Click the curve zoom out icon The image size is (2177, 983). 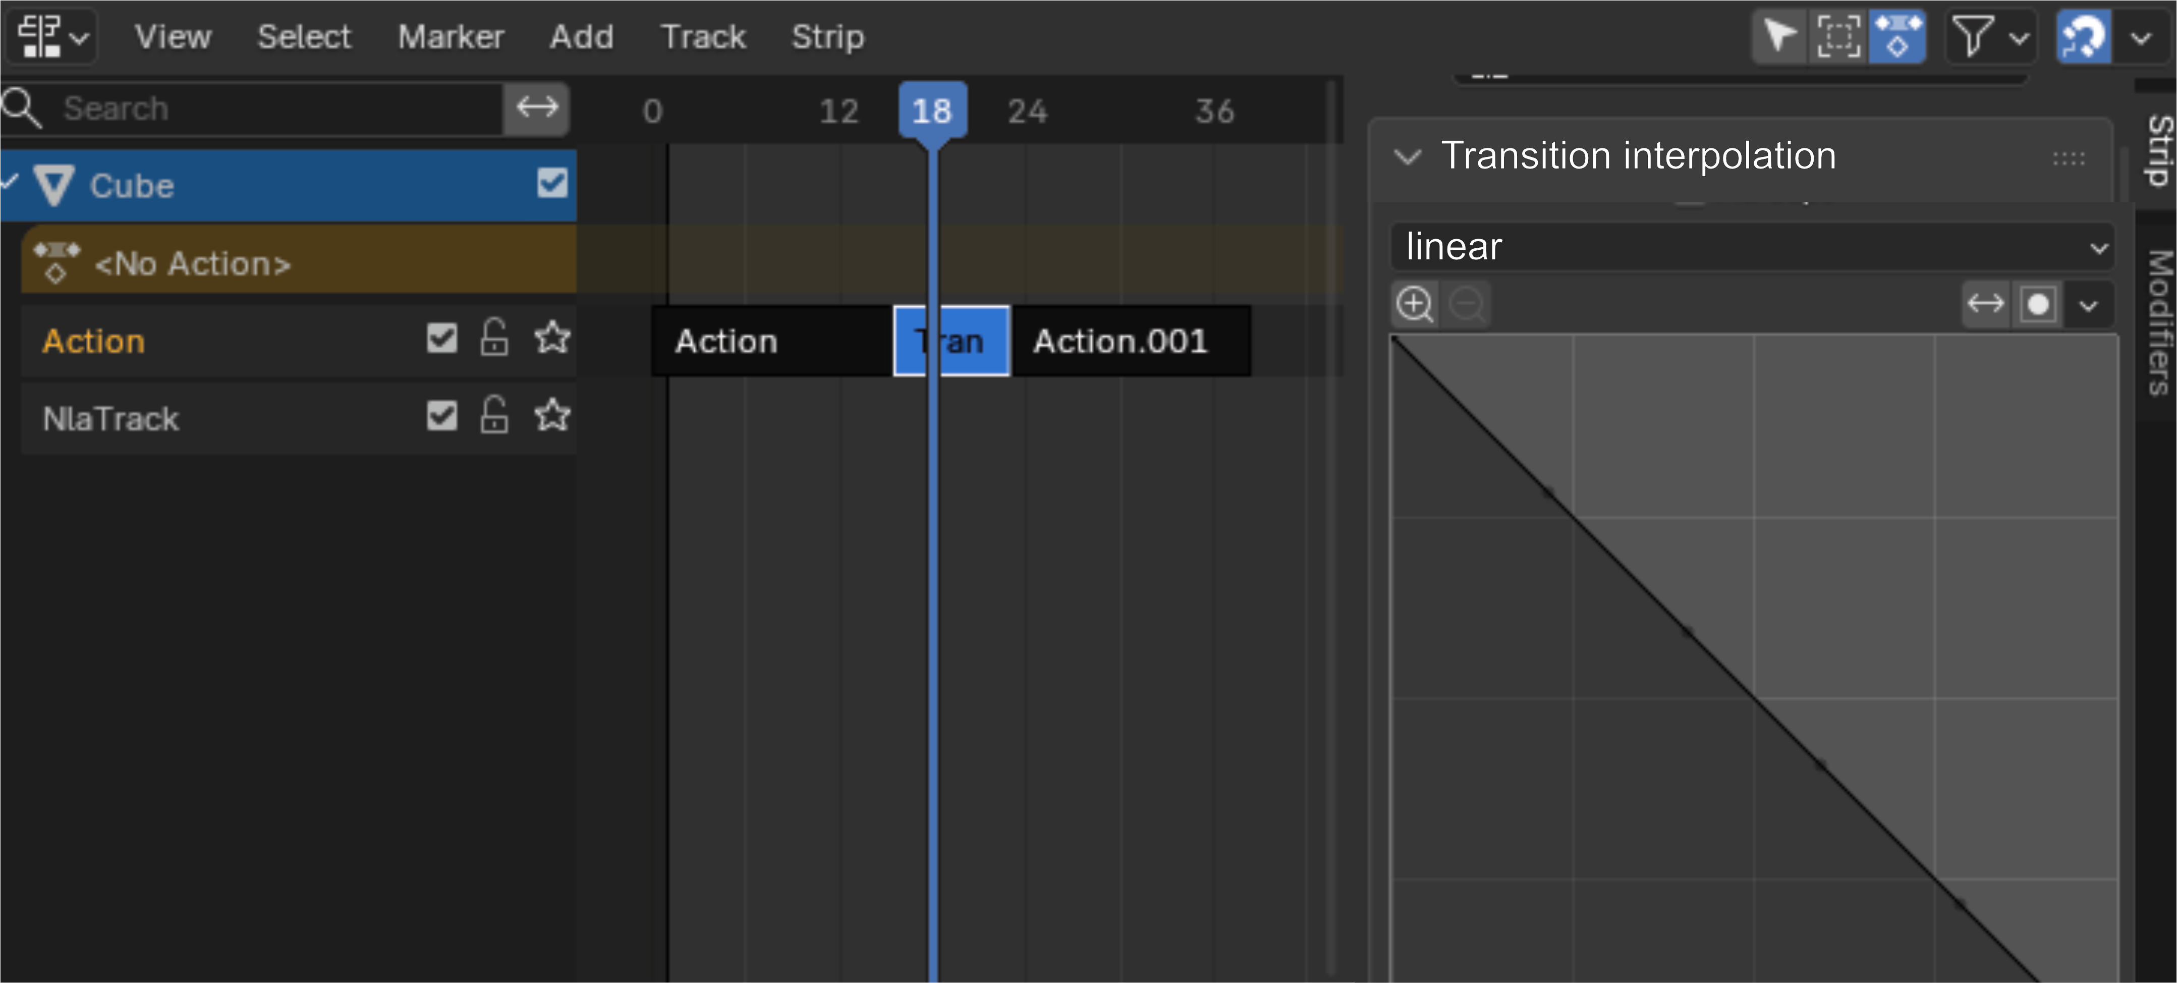(1466, 303)
